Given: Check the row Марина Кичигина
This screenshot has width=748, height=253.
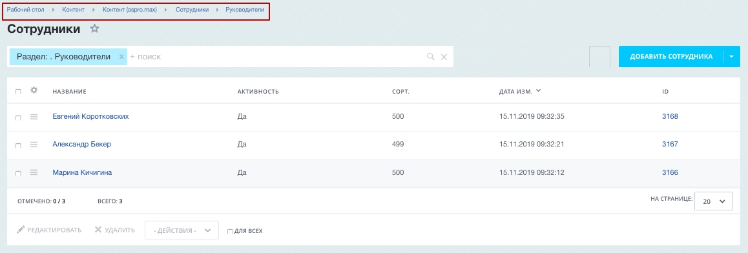Looking at the screenshot, I should [x=18, y=174].
